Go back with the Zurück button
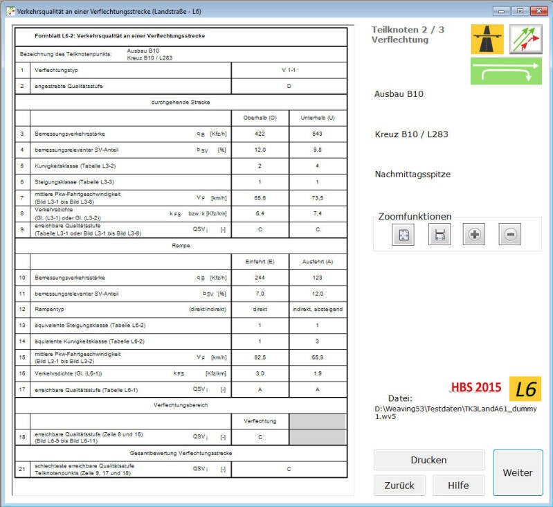This screenshot has width=553, height=507. click(399, 485)
